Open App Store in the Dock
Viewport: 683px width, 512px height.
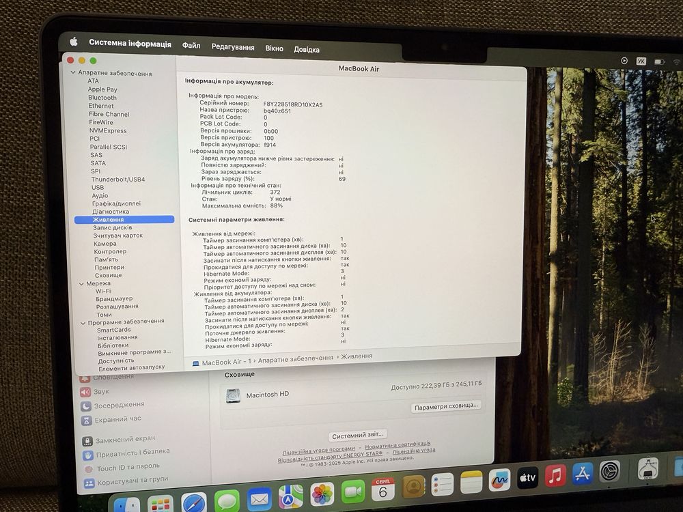583,473
